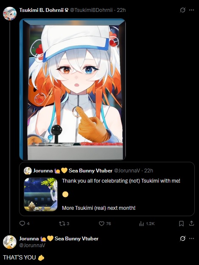The image size is (199, 265).
Task: Open Tsukimi B. Dohrnii profile avatar
Action: [x=10, y=14]
